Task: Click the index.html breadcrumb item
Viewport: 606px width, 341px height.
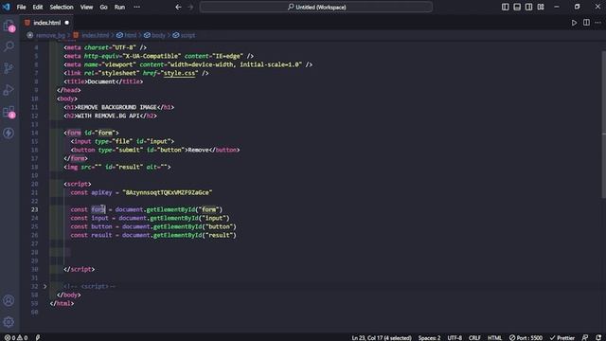Action: [95, 35]
